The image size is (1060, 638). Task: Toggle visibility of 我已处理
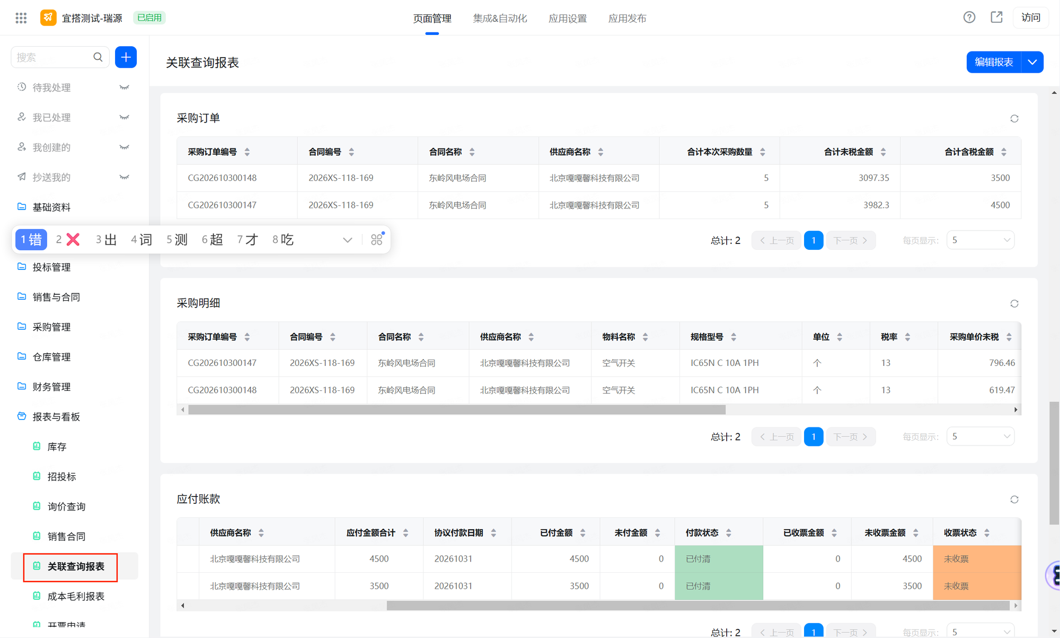coord(124,117)
